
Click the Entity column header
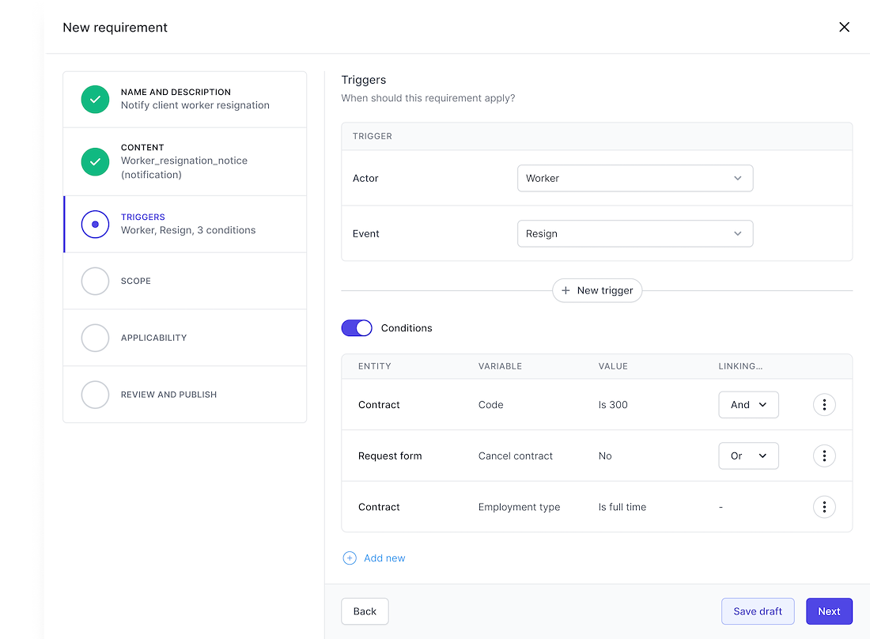(x=375, y=366)
